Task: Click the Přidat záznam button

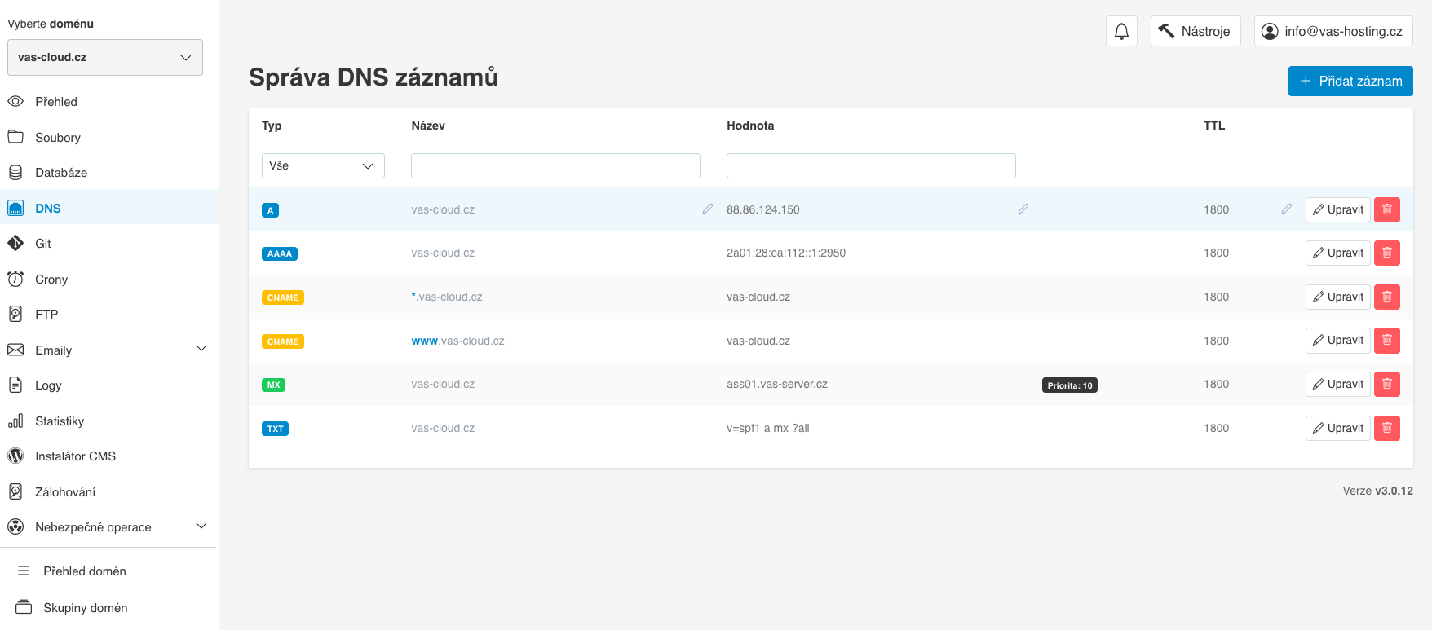Action: (x=1350, y=81)
